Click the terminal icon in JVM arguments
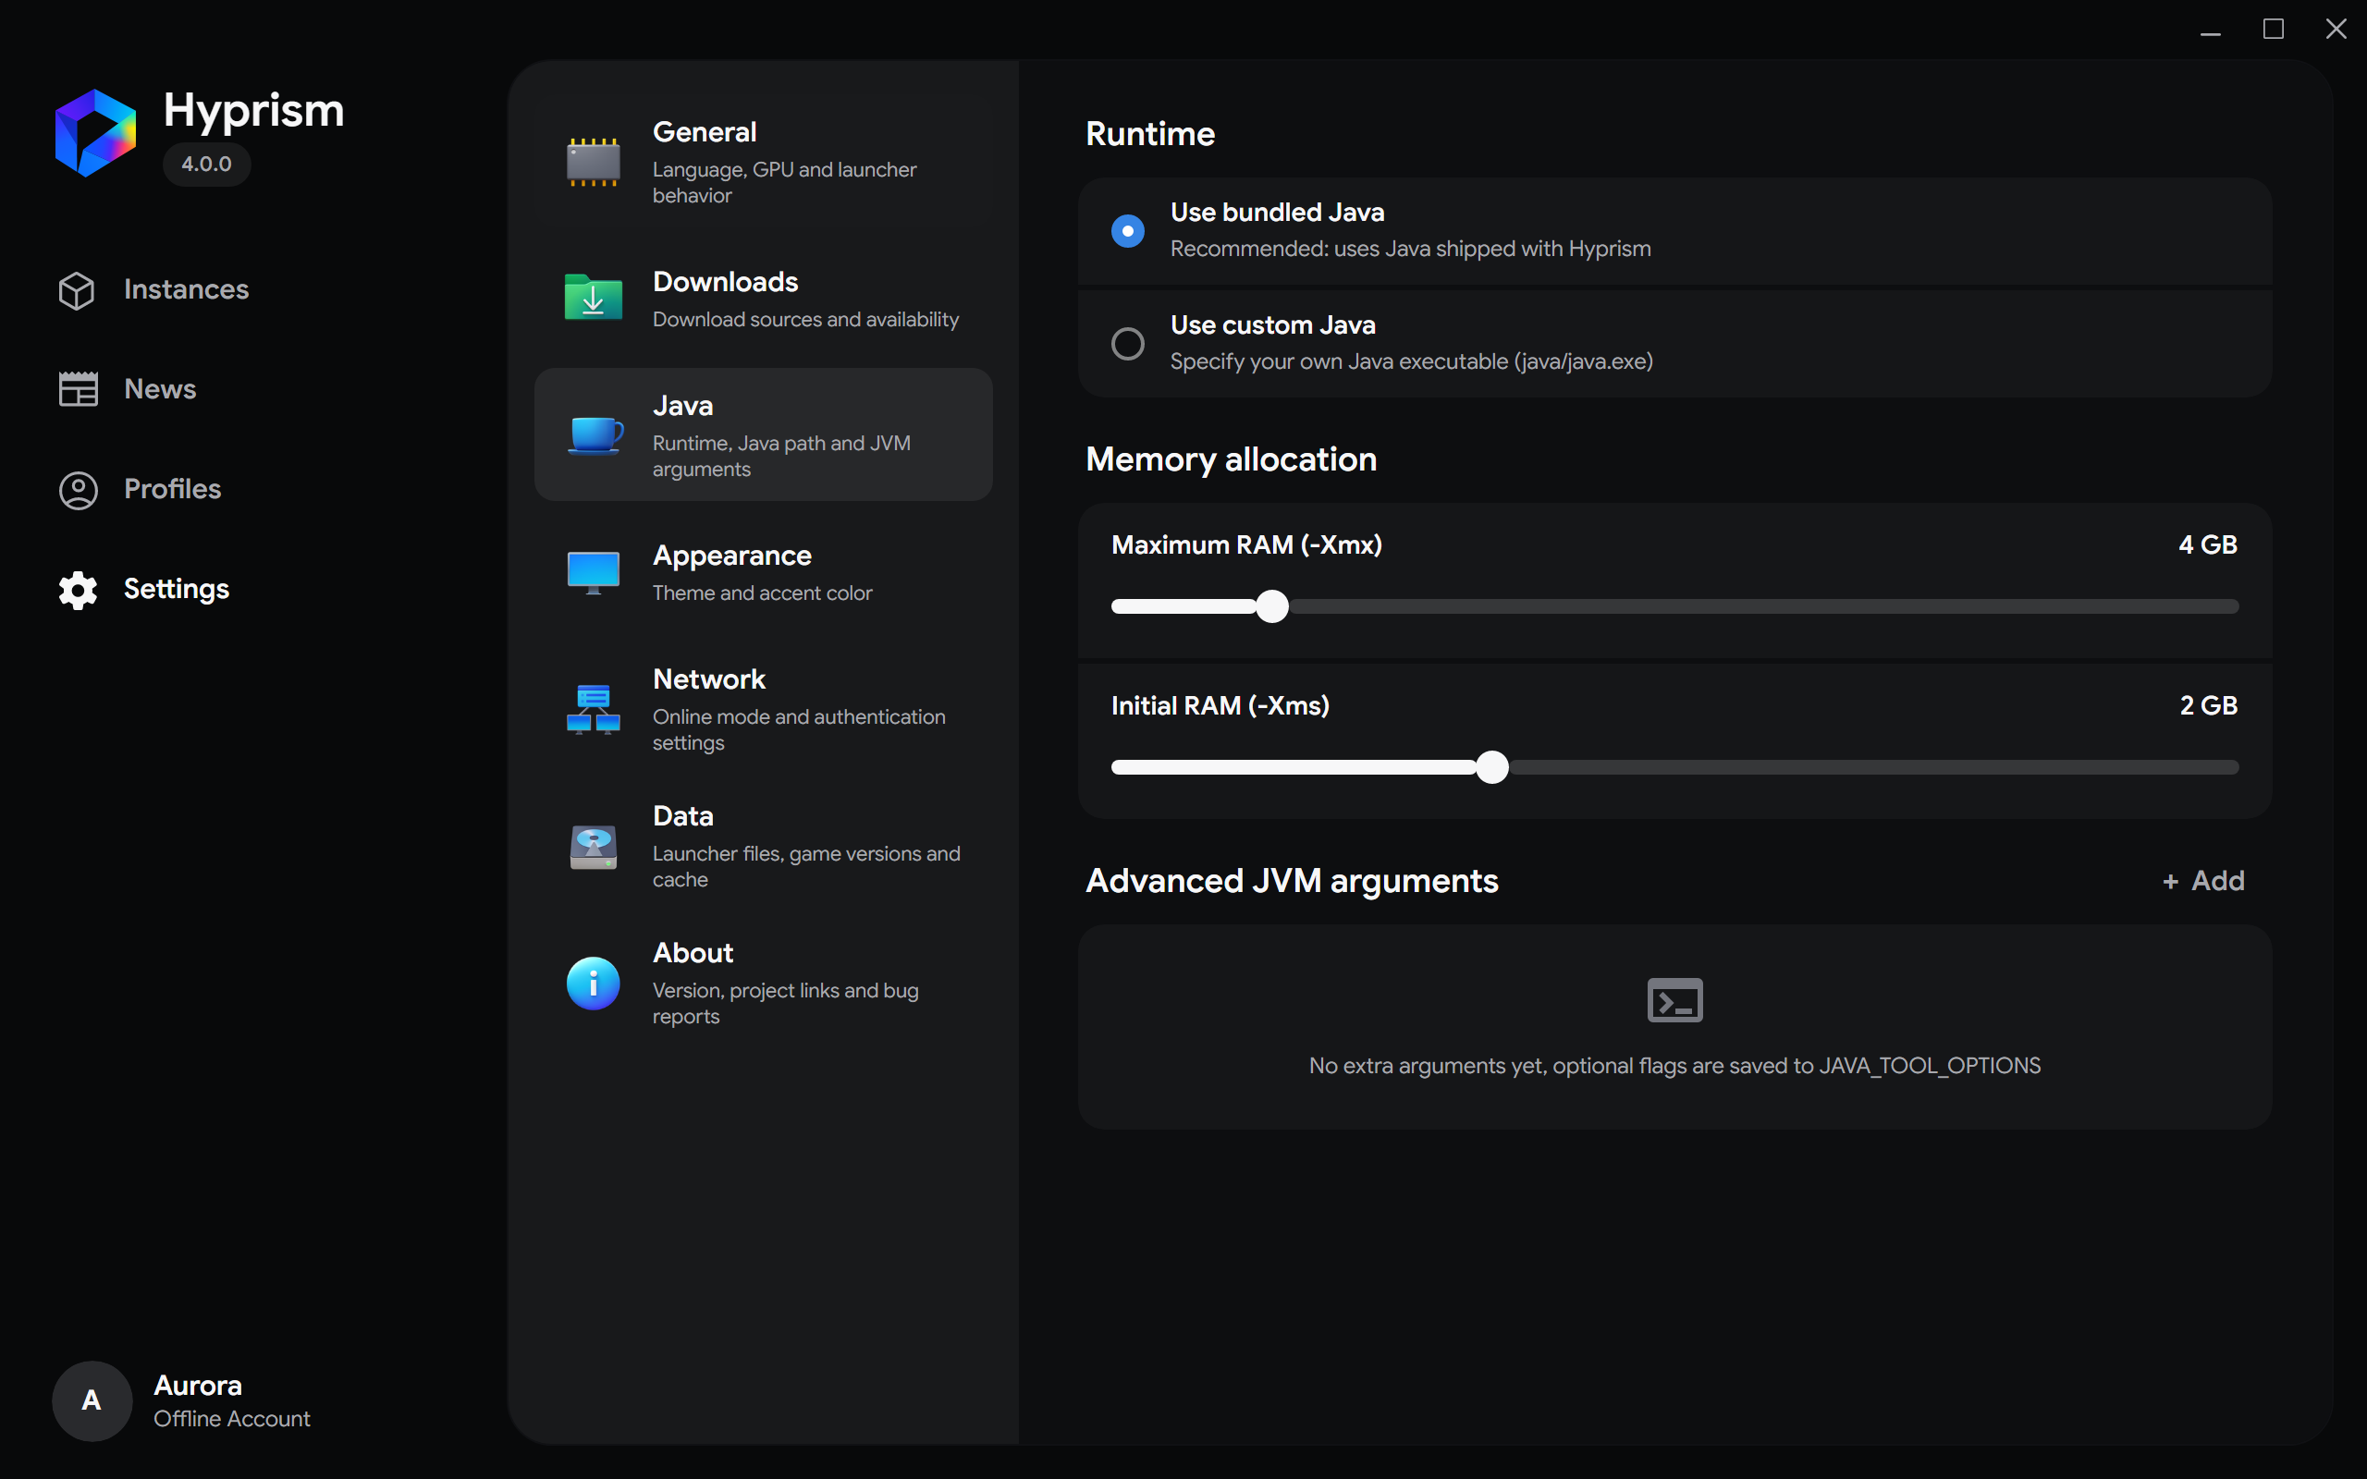The height and width of the screenshot is (1479, 2367). click(x=1674, y=999)
